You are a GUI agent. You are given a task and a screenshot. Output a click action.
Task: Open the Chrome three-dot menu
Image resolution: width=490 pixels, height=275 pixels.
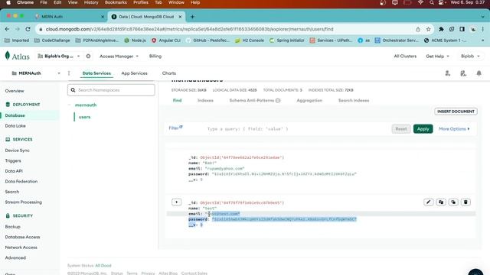tap(483, 29)
